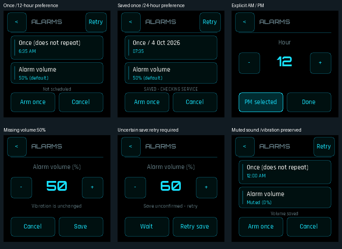Click Arm once in 'Muted sound' panel

coord(261,227)
